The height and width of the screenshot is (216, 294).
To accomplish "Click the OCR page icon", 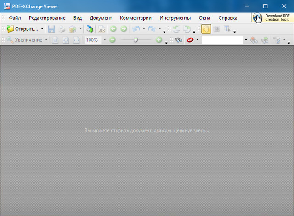I will coord(102,29).
